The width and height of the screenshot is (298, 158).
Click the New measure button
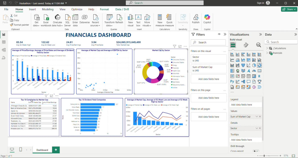click(160, 21)
